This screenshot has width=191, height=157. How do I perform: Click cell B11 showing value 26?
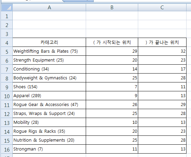(x=112, y=105)
